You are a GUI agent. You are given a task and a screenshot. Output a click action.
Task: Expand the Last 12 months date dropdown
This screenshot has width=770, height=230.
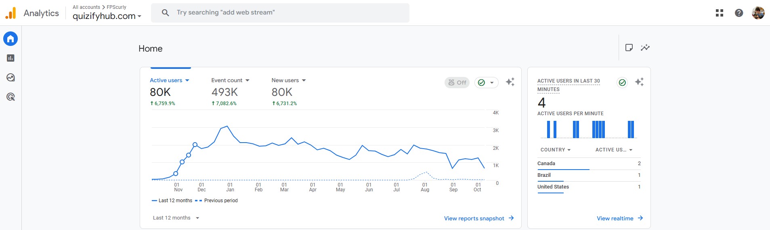[176, 218]
